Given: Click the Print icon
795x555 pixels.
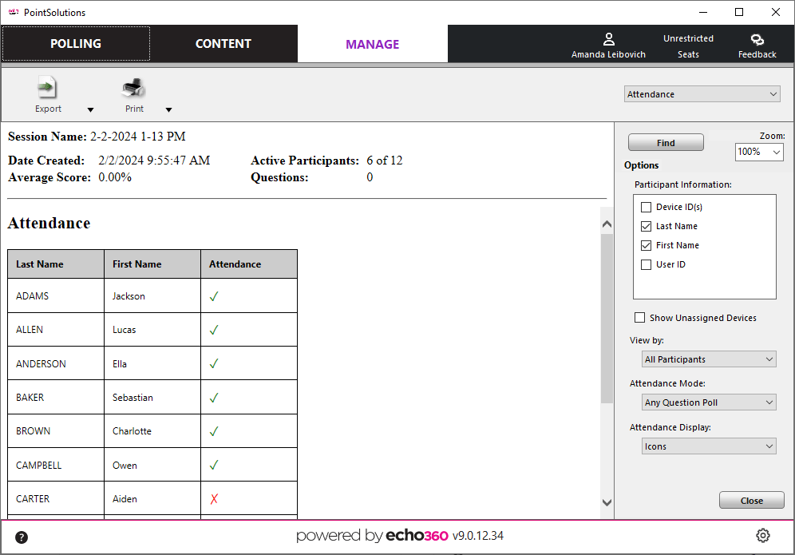Looking at the screenshot, I should [134, 88].
